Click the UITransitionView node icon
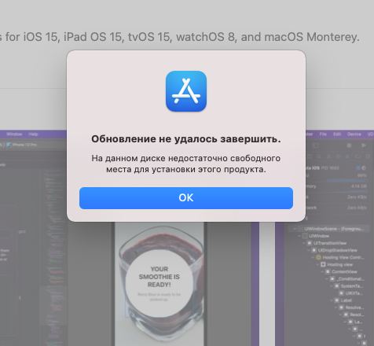This screenshot has width=374, height=346. tap(310, 243)
